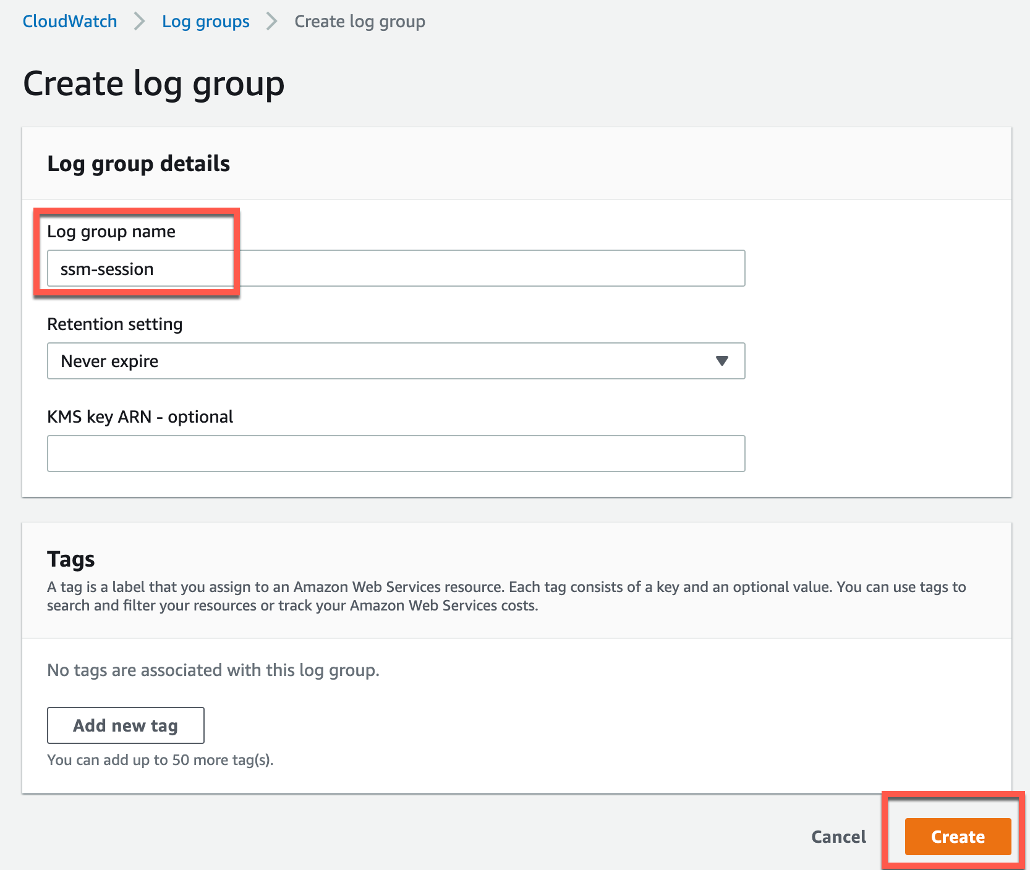Navigate to CloudWatch via breadcrumb

69,21
